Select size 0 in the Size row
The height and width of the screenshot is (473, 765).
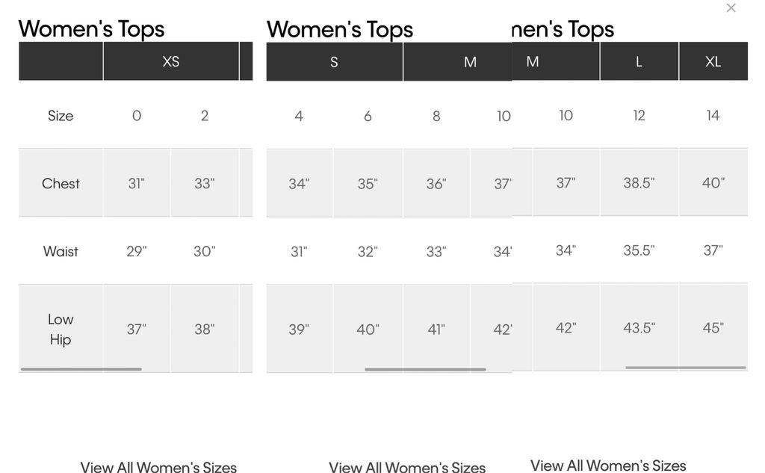[137, 115]
